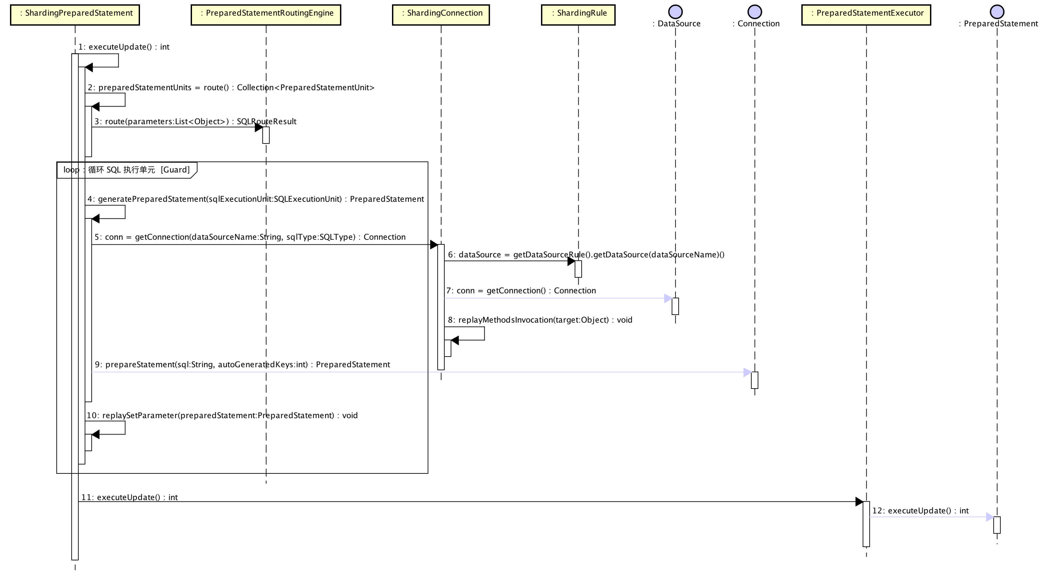1046x582 pixels.
Task: Click message 6 getDataSourceRule label
Action: (586, 255)
